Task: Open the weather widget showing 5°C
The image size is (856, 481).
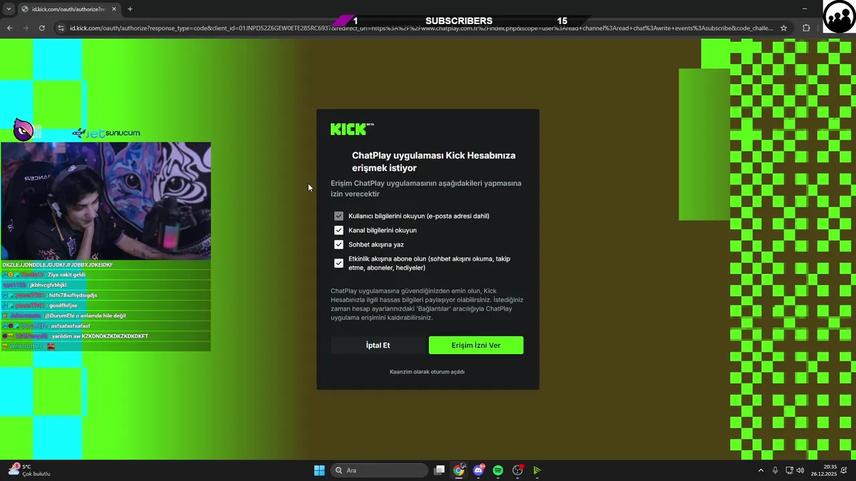Action: 30,470
